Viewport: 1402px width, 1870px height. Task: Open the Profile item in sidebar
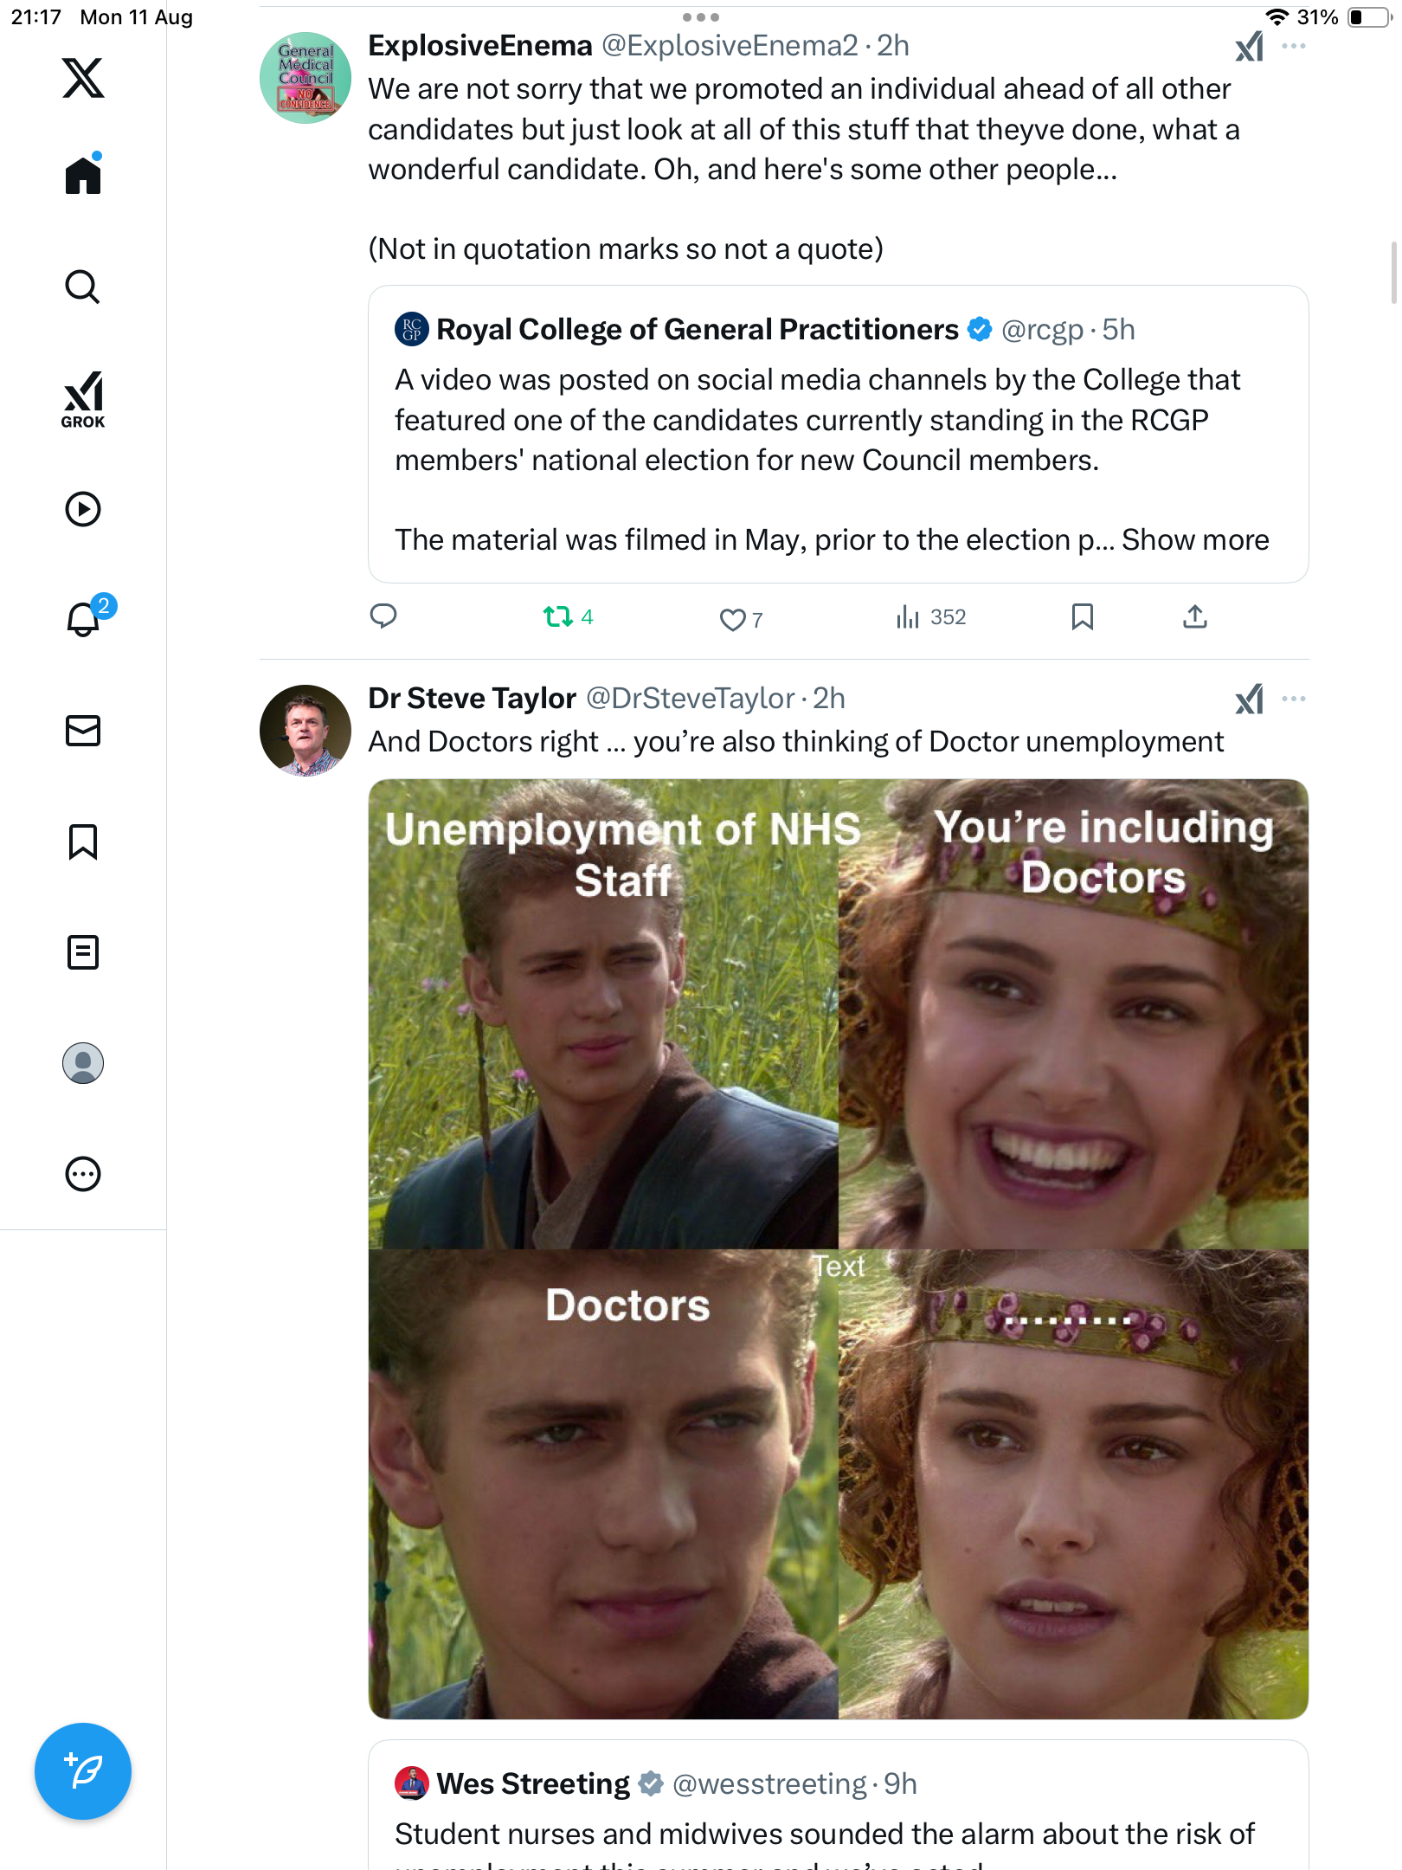(x=83, y=1063)
